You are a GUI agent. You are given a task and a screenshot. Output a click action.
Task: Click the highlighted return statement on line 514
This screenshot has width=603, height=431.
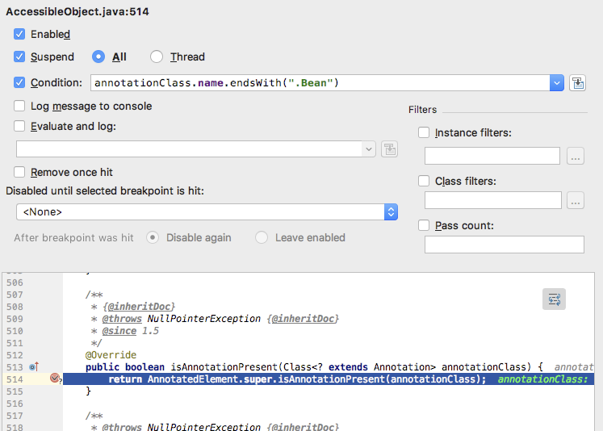pyautogui.click(x=297, y=379)
